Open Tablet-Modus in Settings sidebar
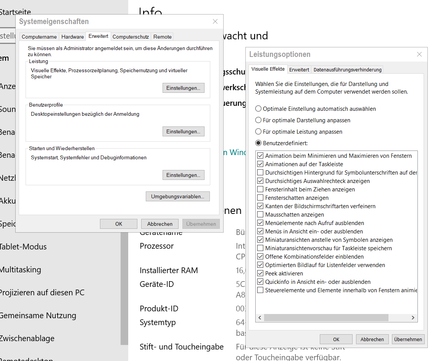The width and height of the screenshot is (448, 361). click(23, 246)
